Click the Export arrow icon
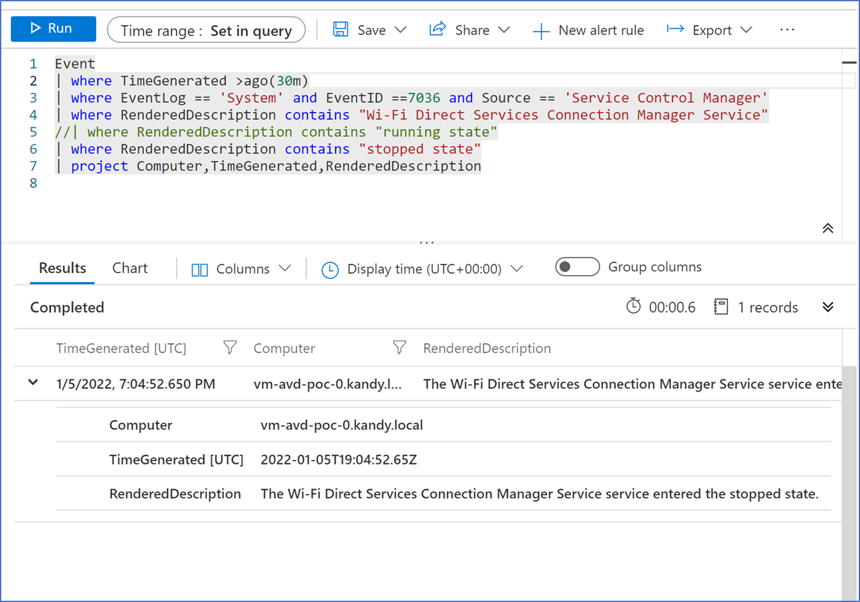 pyautogui.click(x=675, y=29)
